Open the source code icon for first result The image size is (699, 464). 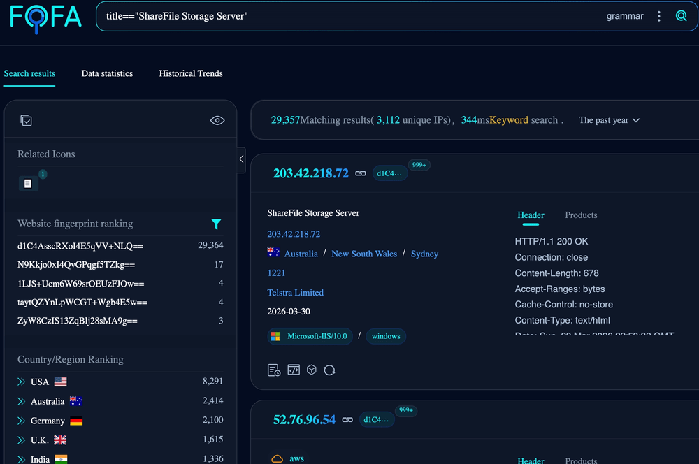pos(294,370)
